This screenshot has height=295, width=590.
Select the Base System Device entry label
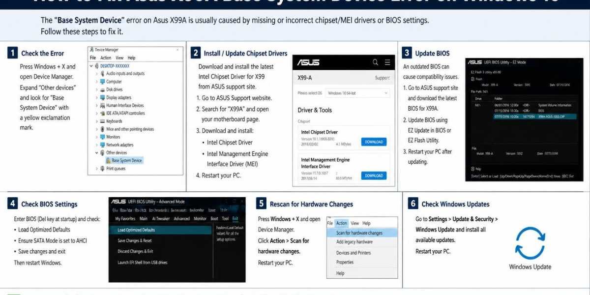coord(127,161)
